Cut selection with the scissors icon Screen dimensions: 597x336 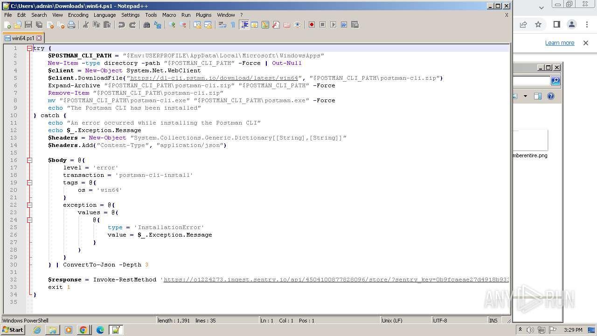[85, 25]
